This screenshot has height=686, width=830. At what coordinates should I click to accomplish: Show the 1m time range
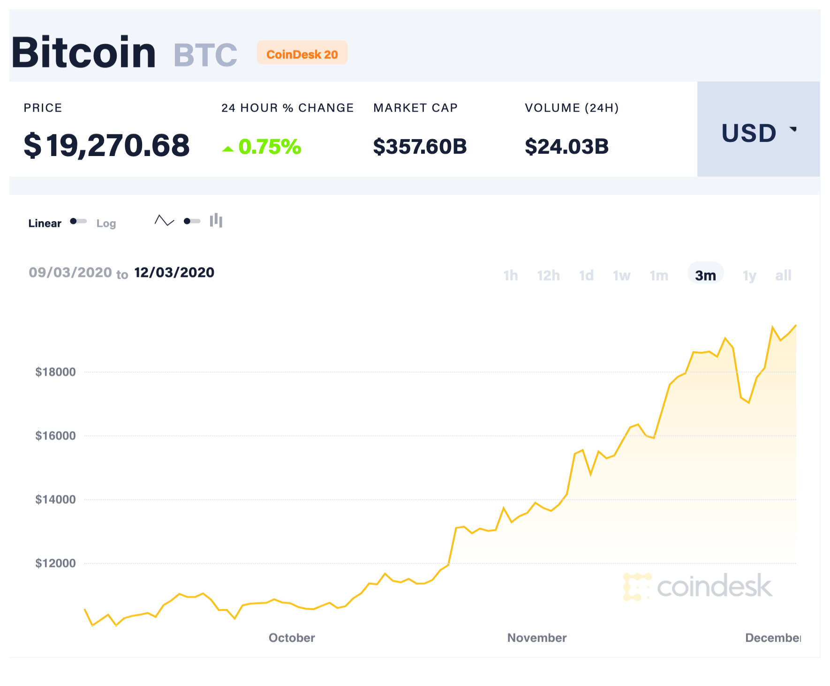659,275
